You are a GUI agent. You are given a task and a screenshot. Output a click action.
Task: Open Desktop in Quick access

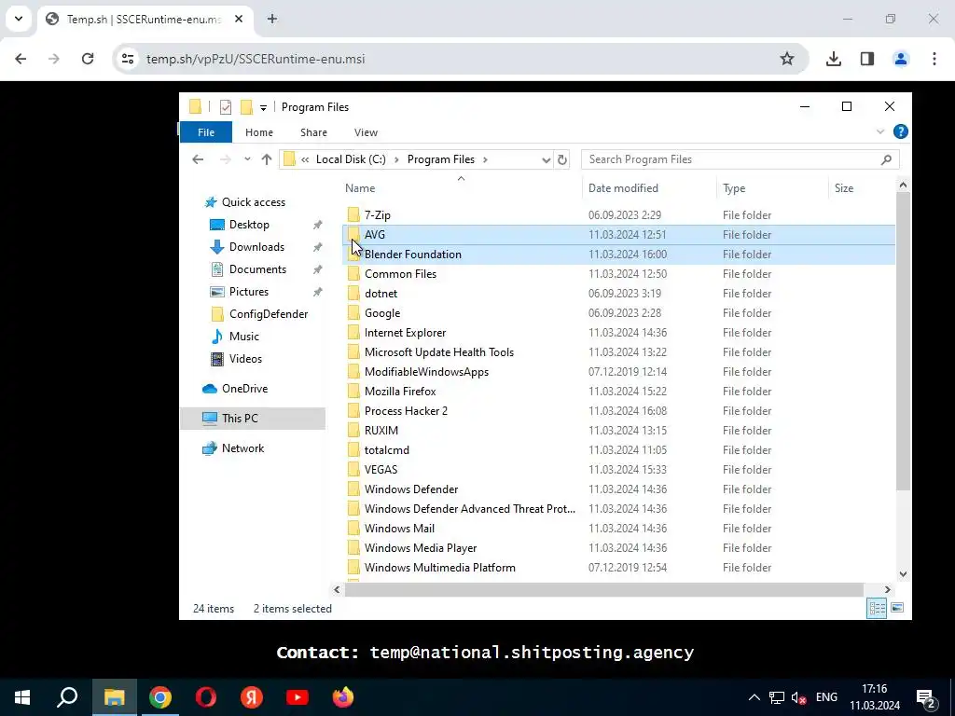point(248,225)
